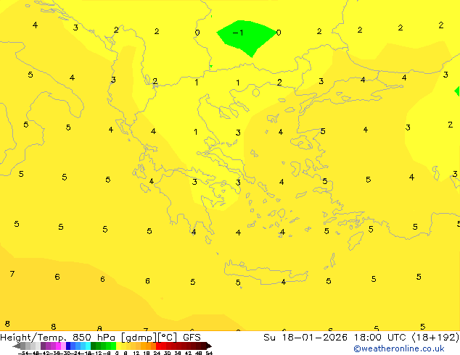Viewport: 460px width, 355px height.
Task: Click the "Su" weekday label
Action: point(269,337)
